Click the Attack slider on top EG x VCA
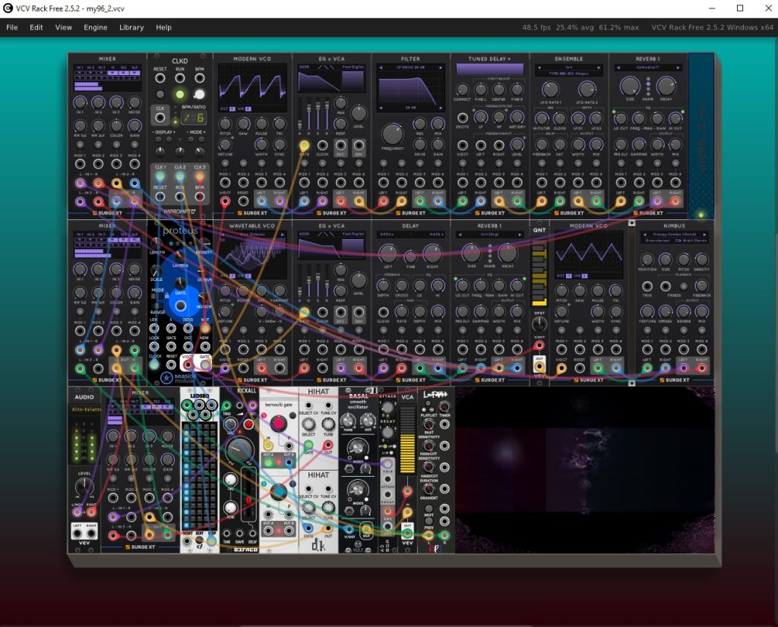 pos(300,115)
